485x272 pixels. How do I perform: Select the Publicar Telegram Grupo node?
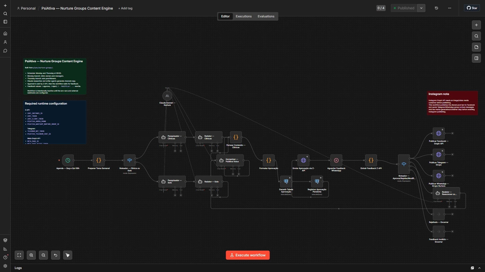coord(439,155)
